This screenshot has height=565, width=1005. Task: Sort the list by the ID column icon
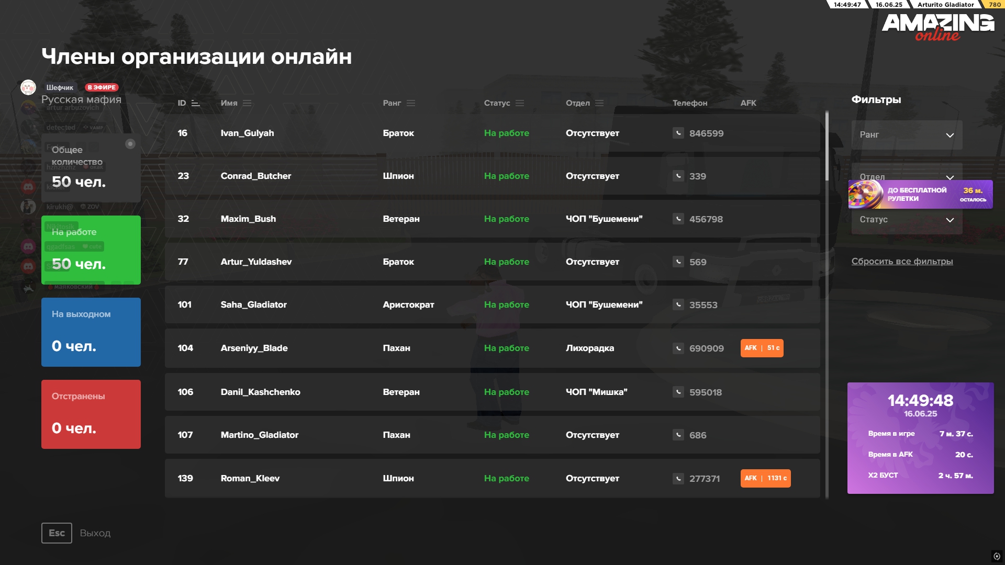(195, 104)
